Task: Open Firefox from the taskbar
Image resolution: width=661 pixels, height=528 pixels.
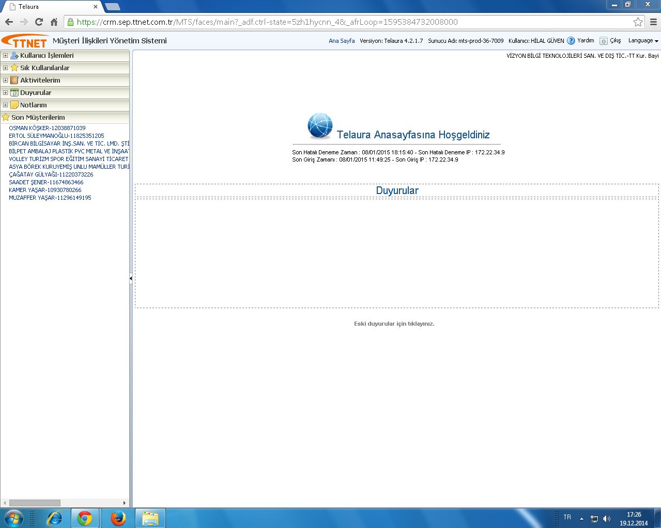Action: (x=118, y=518)
